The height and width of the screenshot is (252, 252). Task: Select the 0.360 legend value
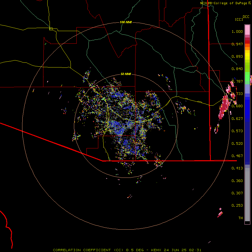point(237,181)
